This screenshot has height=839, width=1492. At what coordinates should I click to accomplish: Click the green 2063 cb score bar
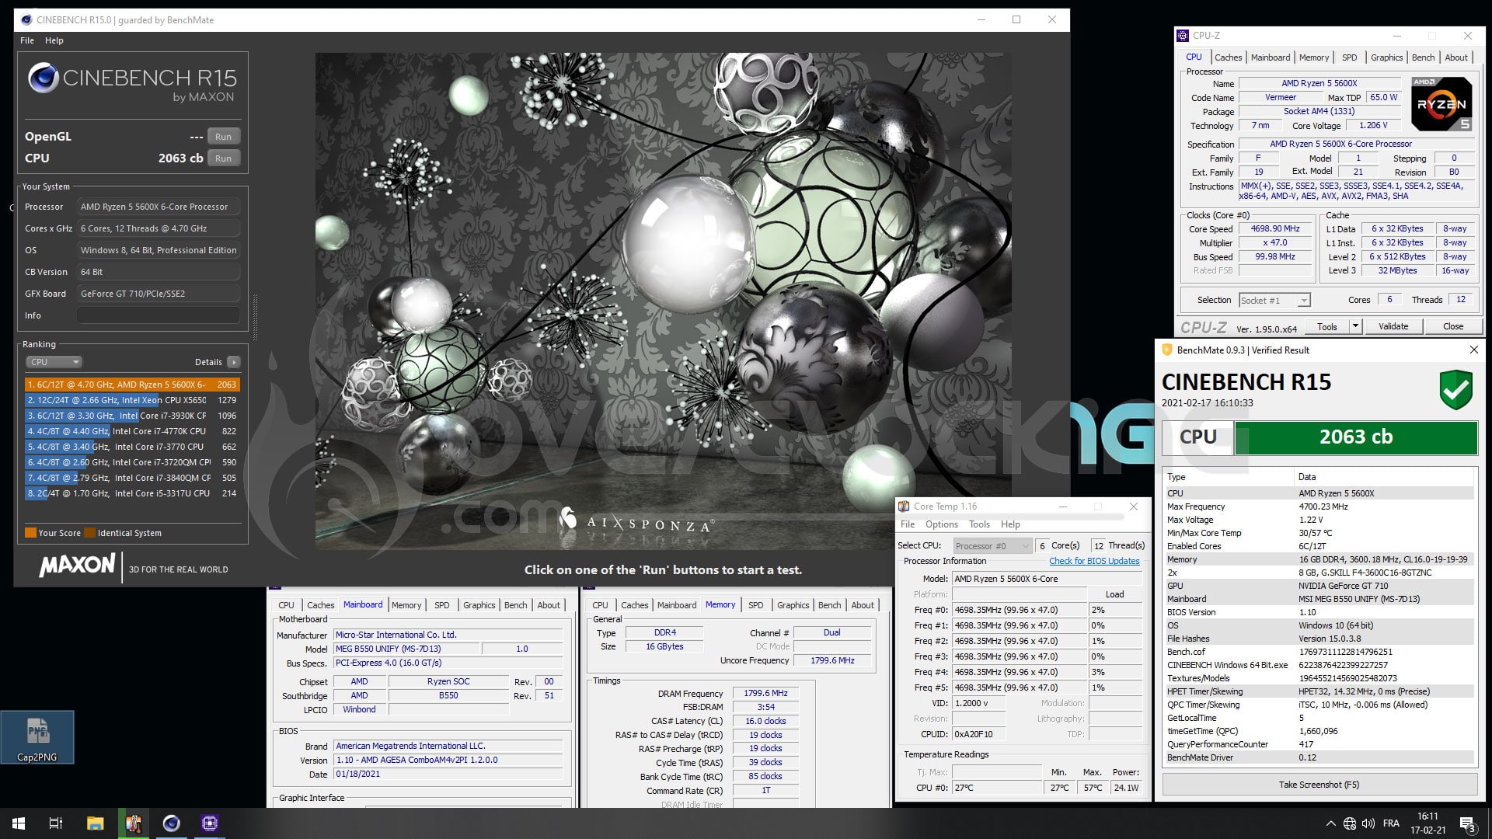pos(1355,437)
